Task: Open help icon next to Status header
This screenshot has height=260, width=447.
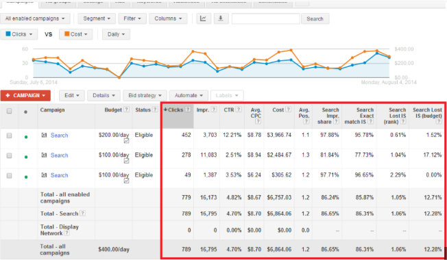Action: coord(155,109)
